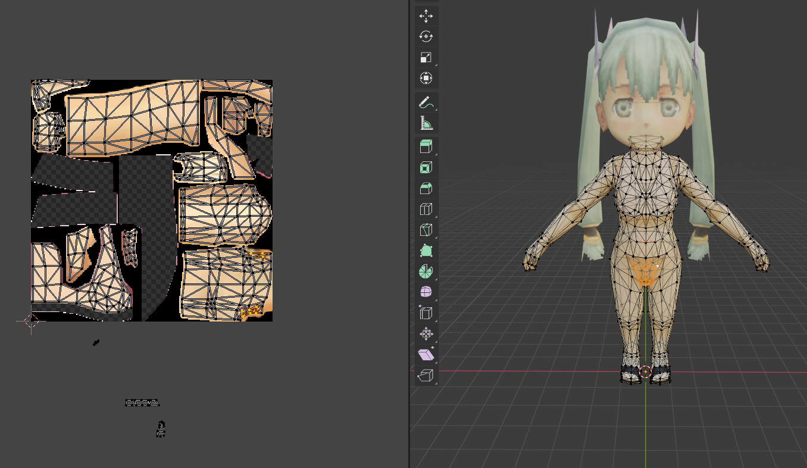
Task: Select the Rotate tool
Action: (x=426, y=36)
